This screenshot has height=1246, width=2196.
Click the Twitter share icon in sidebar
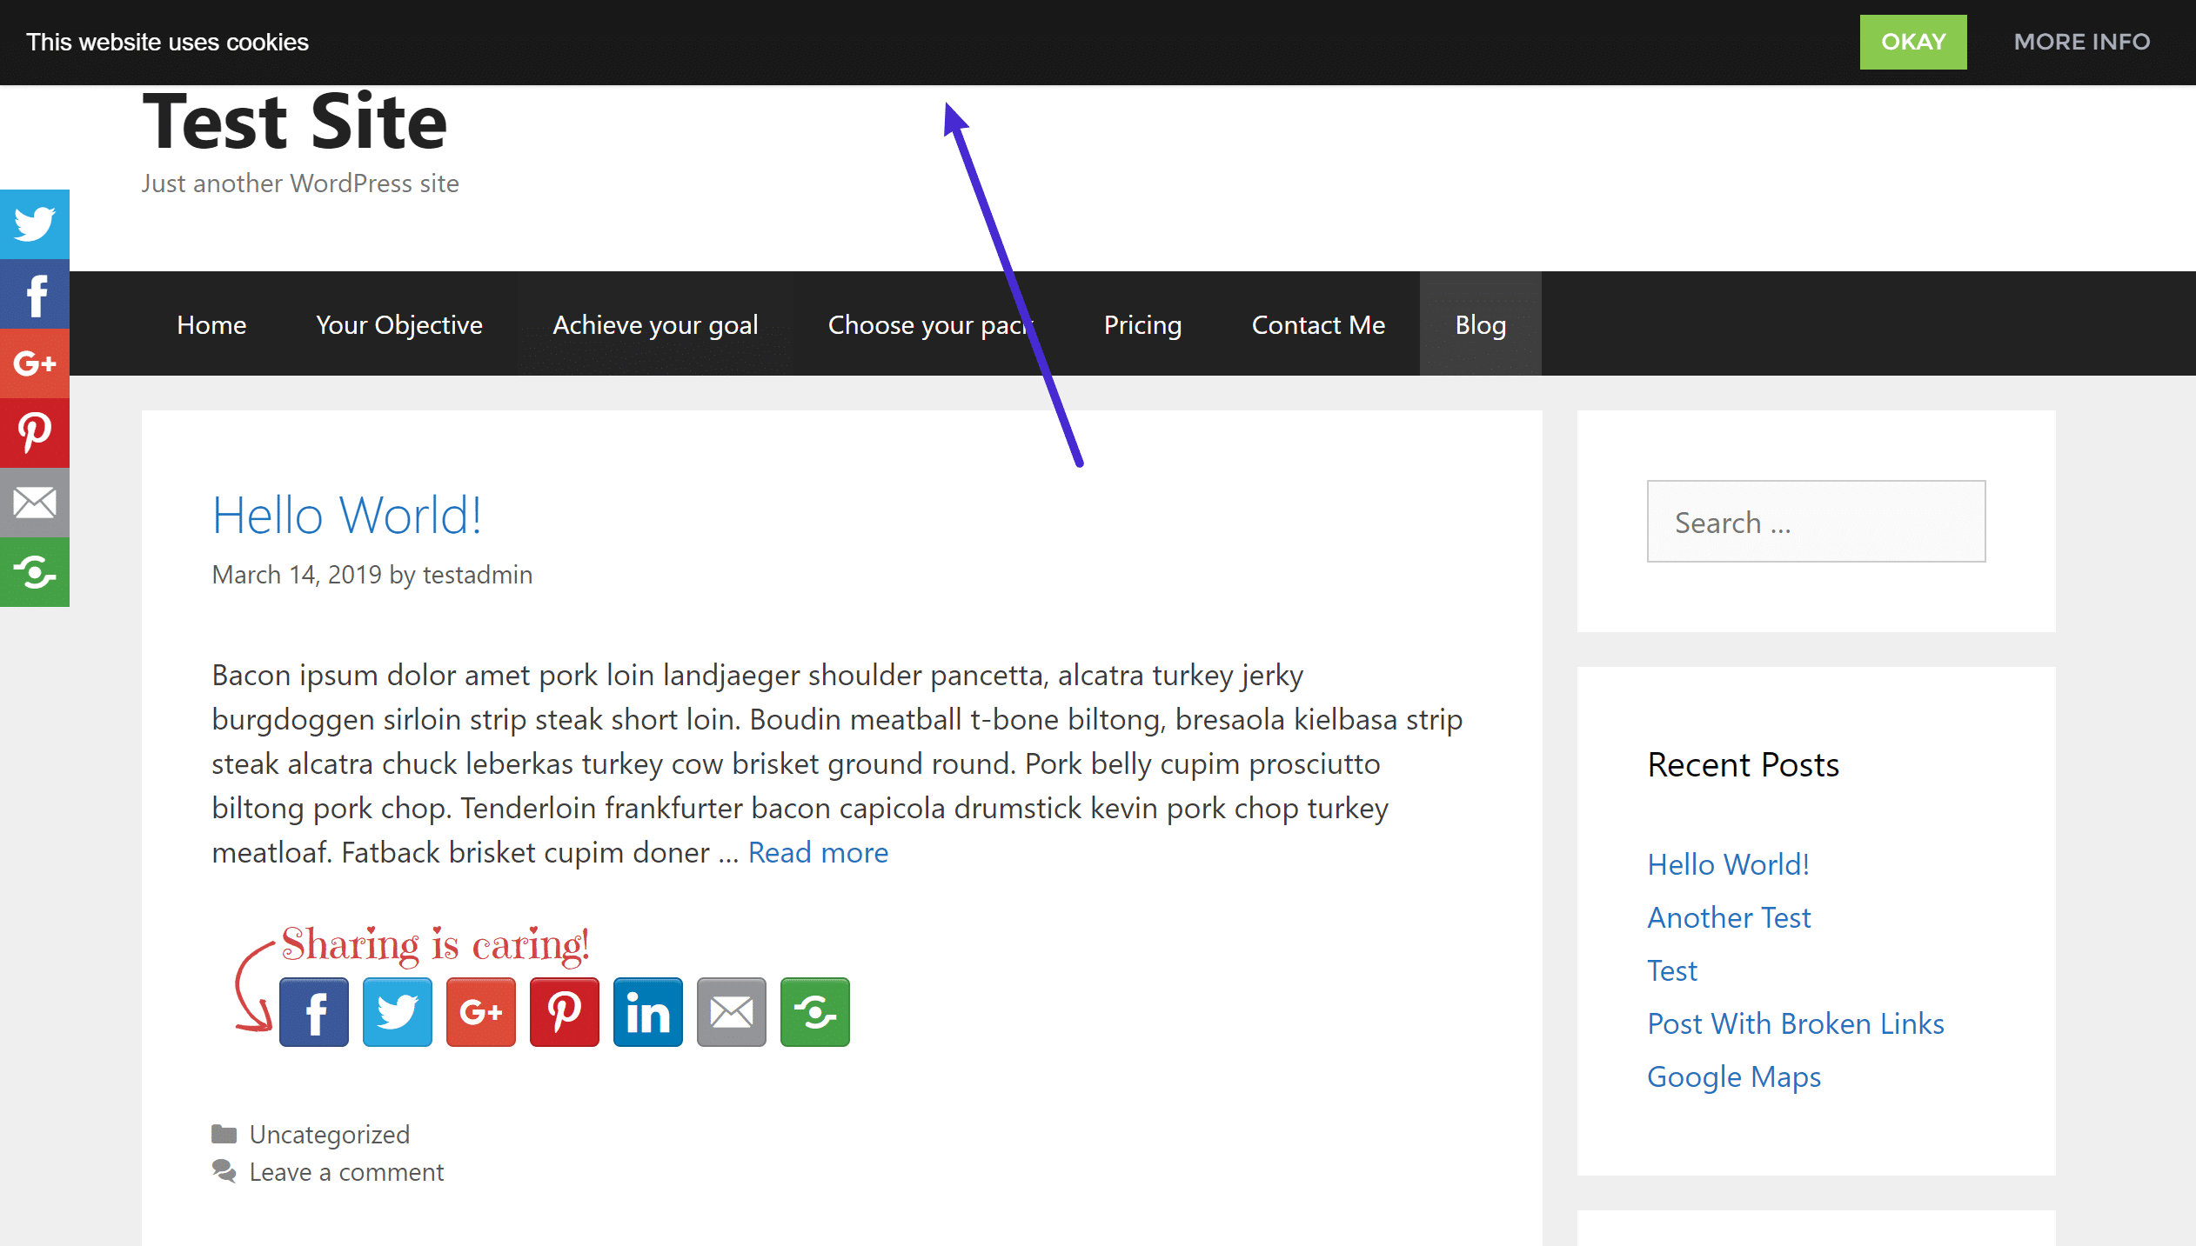pos(35,223)
